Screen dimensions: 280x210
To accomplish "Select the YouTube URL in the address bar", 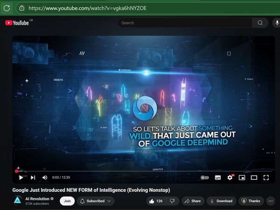I will [x=88, y=8].
